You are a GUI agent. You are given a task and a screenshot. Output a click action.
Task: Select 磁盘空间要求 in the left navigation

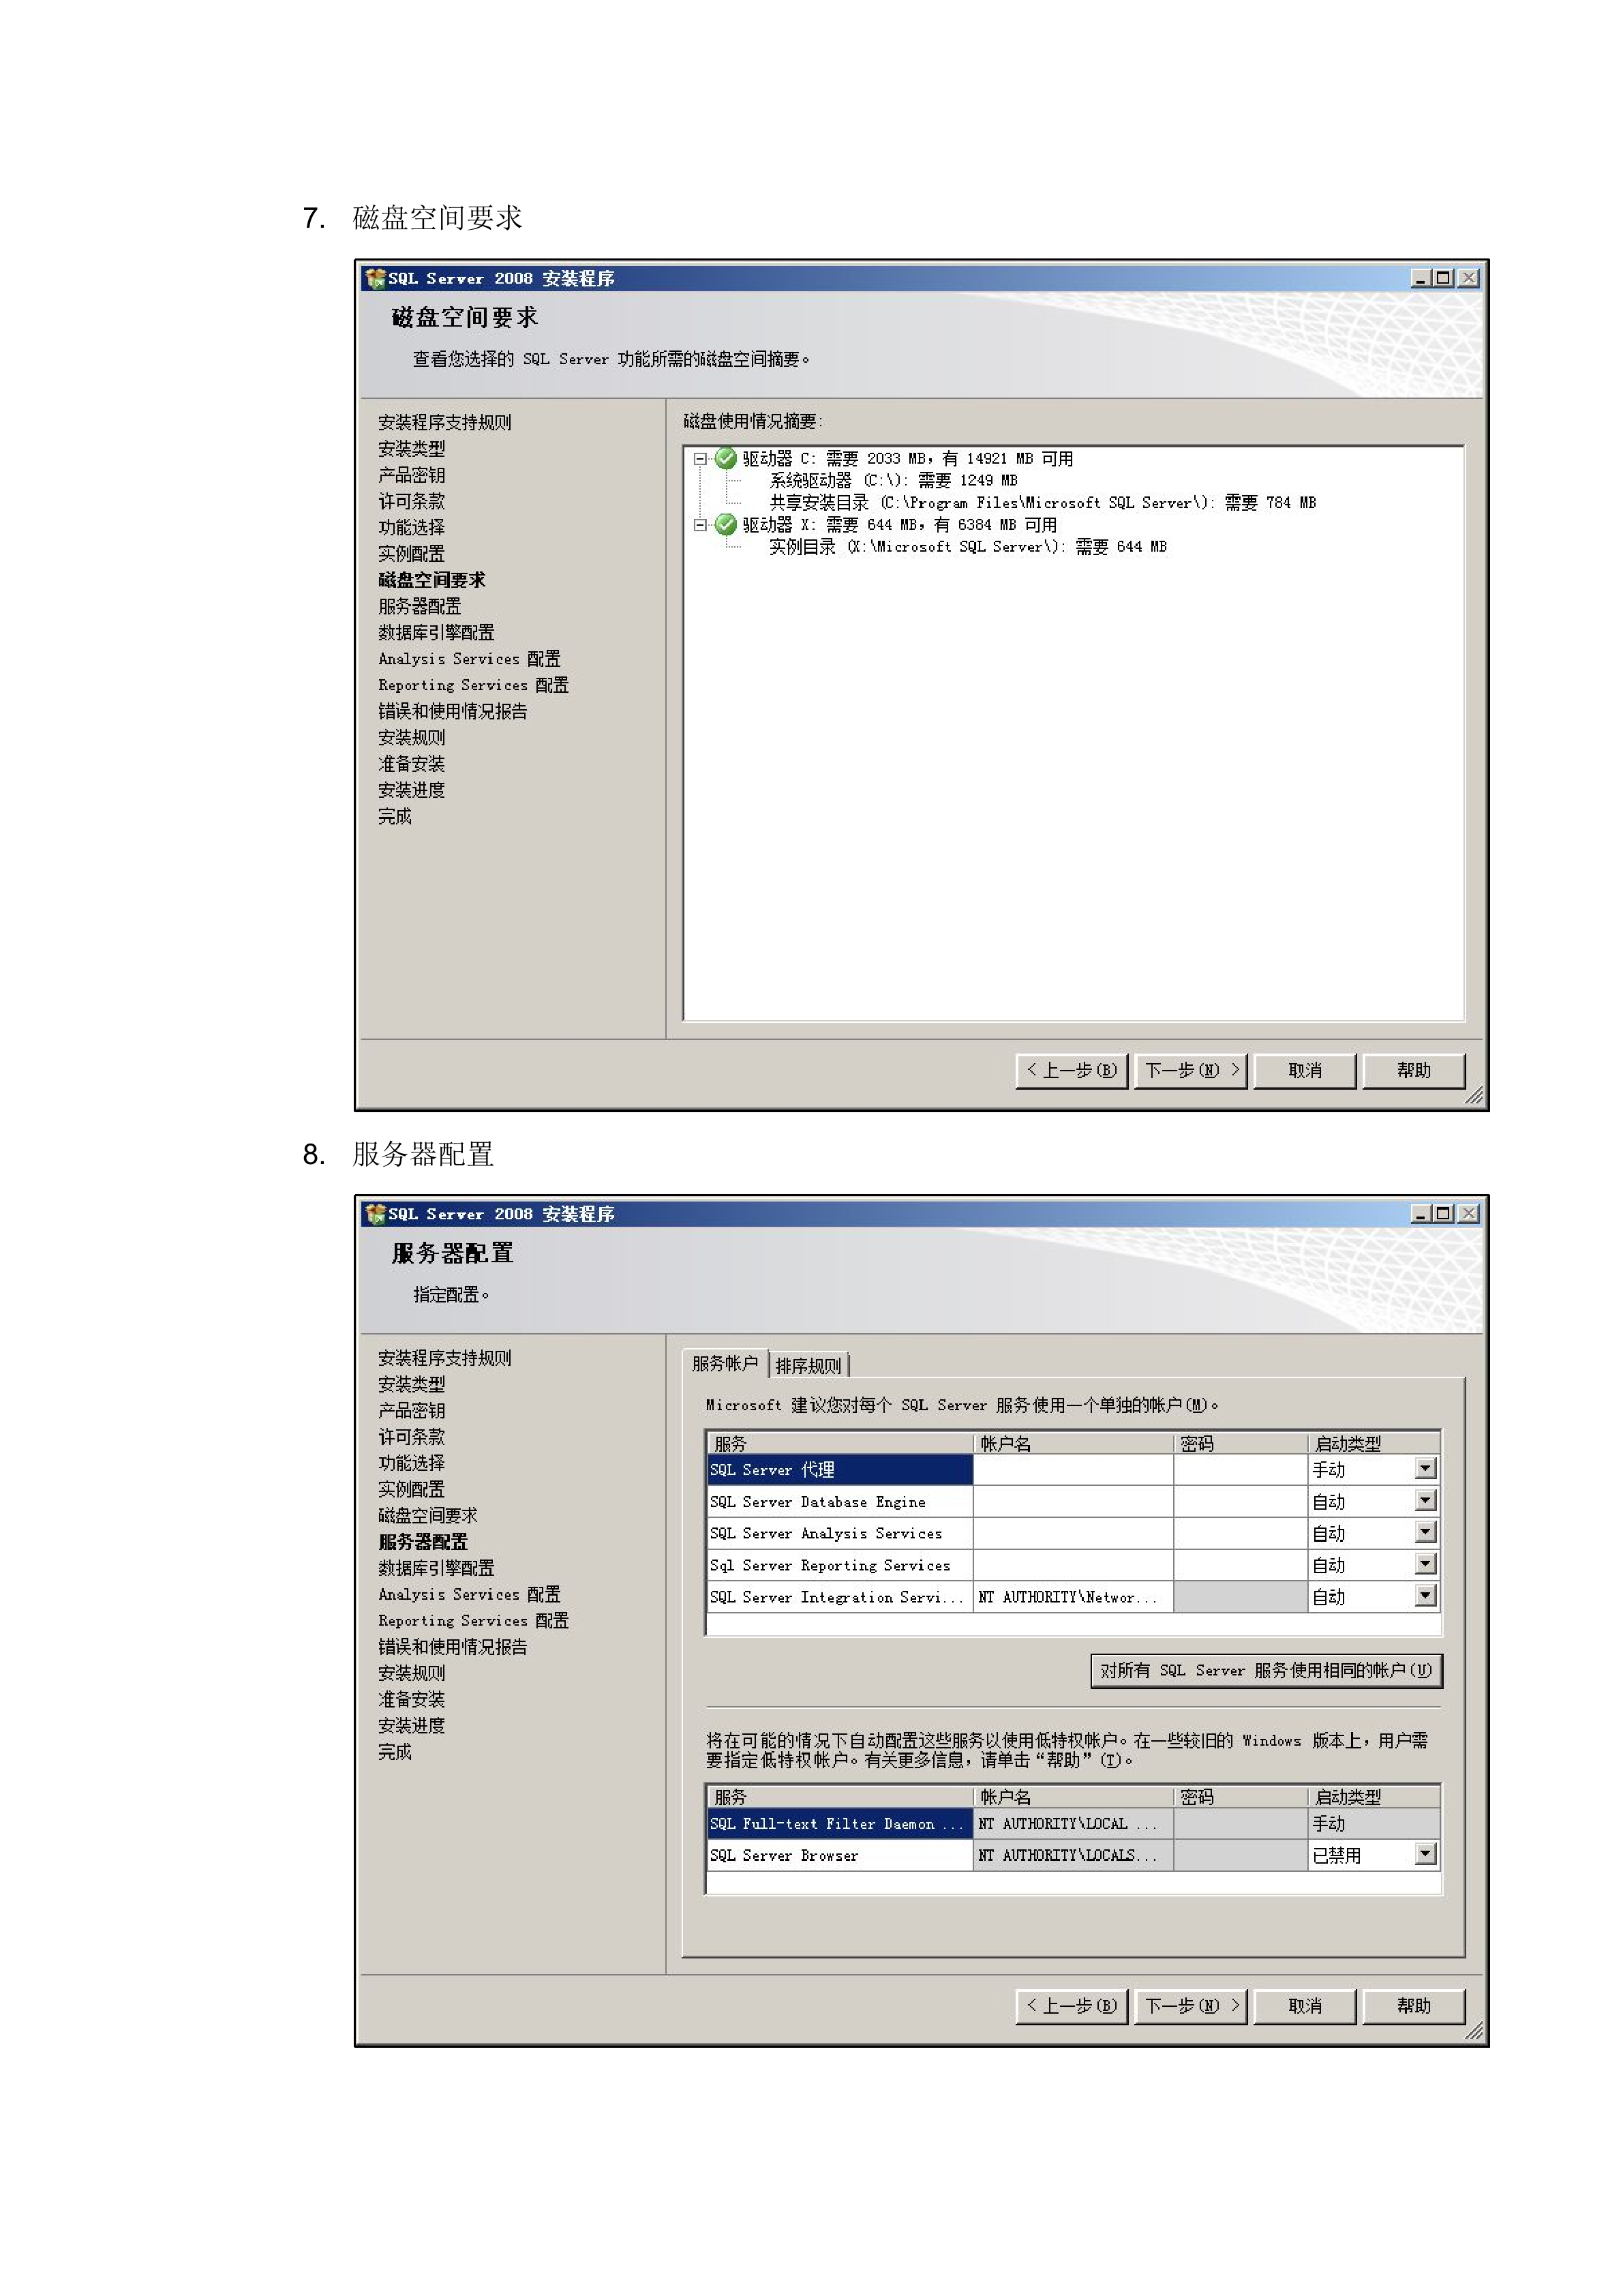tap(431, 580)
